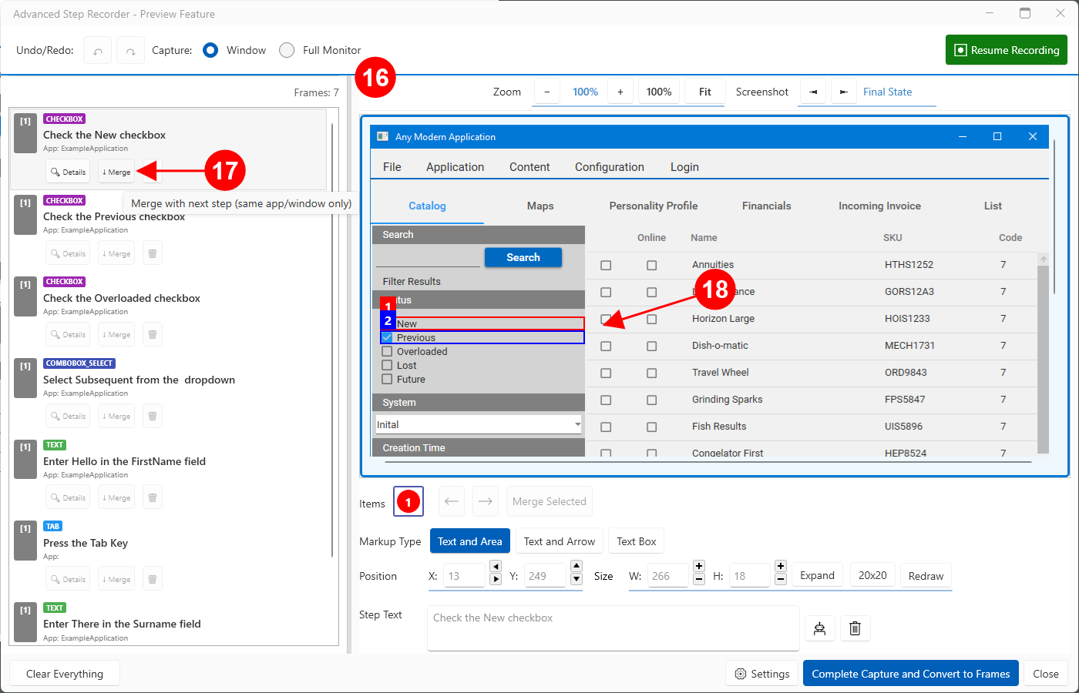1079x693 pixels.
Task: Increase Y position with up arrow
Action: [576, 567]
